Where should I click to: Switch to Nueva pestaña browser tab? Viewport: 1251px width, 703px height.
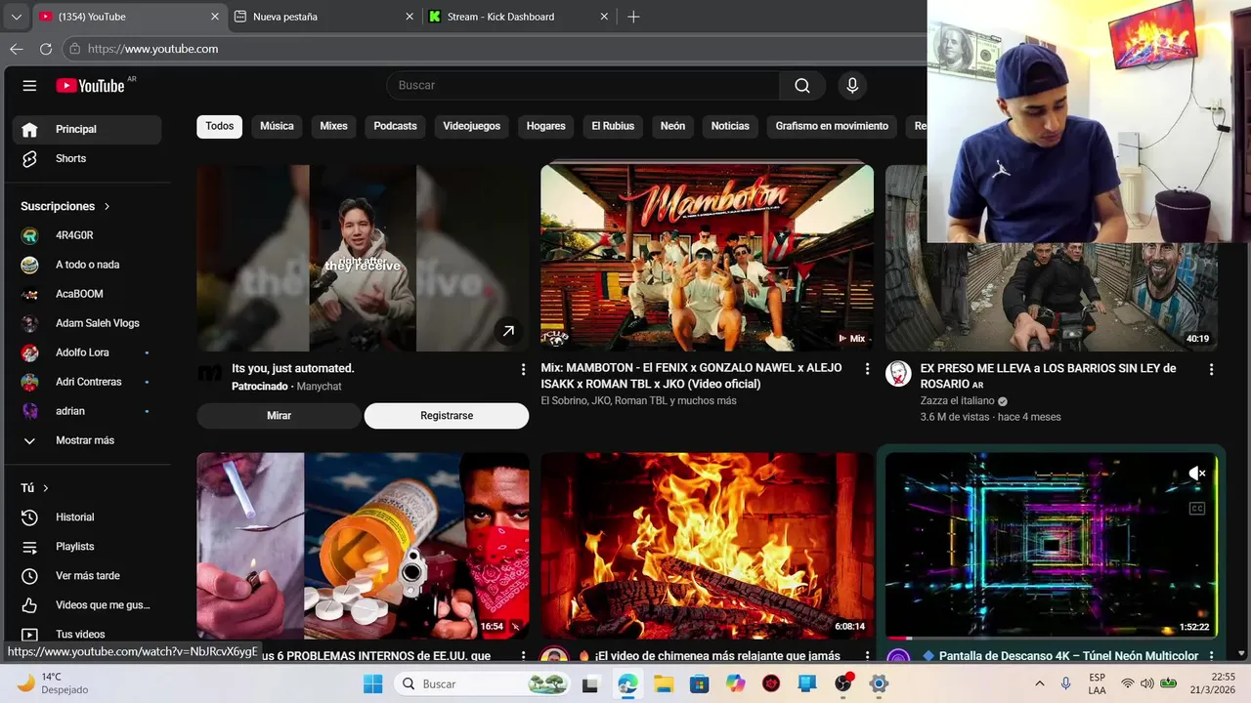pyautogui.click(x=325, y=17)
